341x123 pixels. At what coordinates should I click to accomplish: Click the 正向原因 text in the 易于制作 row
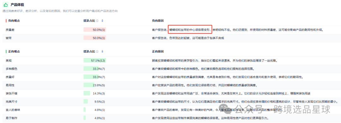tap(210, 118)
